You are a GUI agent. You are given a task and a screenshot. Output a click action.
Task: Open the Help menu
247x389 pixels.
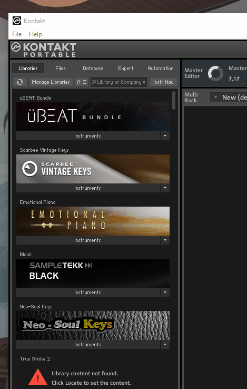click(x=35, y=34)
